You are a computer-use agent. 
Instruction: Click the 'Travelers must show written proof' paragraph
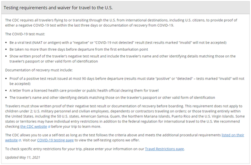click(125, 116)
